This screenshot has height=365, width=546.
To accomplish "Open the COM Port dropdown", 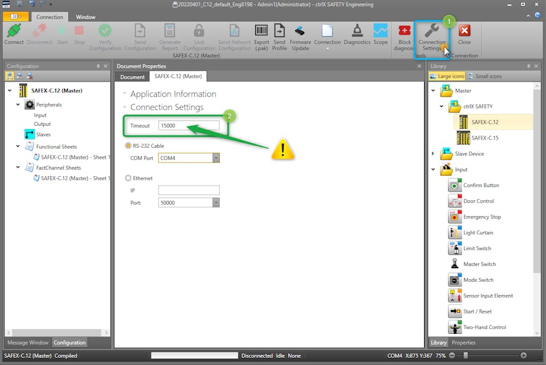I will click(216, 158).
